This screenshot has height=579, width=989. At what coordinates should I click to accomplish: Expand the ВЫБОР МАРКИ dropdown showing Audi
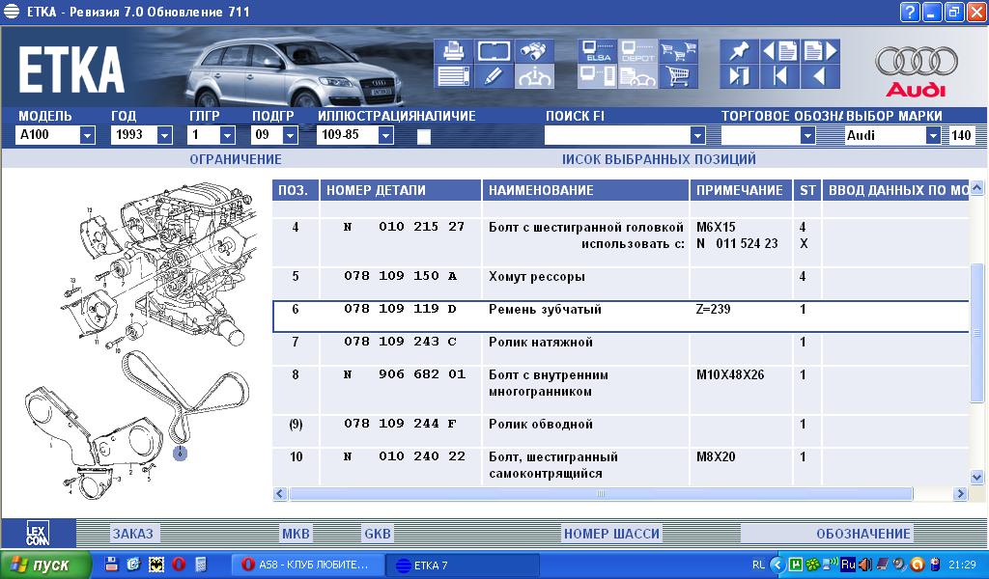(x=932, y=136)
